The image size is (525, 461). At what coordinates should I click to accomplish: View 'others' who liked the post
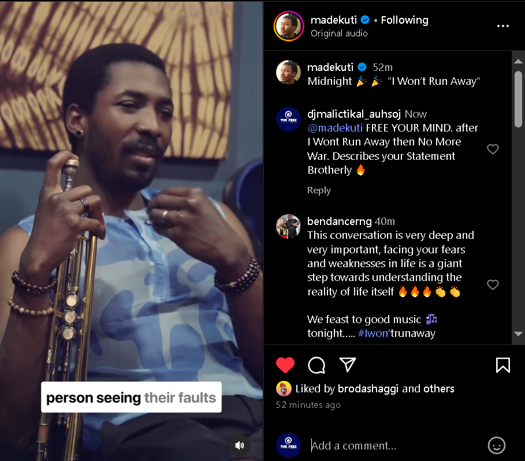coord(439,389)
